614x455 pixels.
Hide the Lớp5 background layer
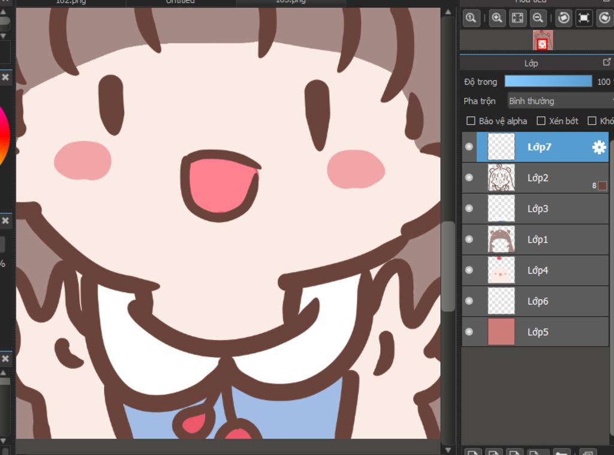tap(469, 332)
